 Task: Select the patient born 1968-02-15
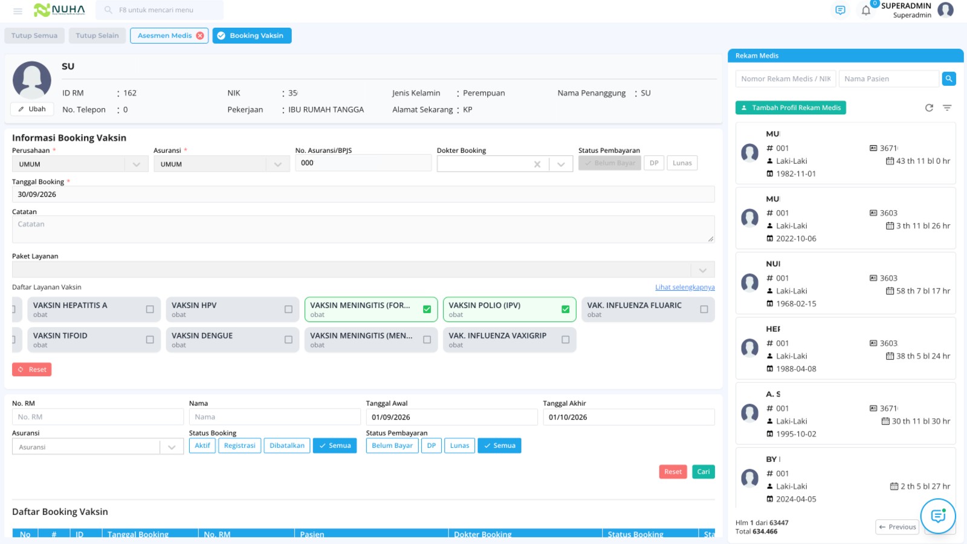[846, 283]
